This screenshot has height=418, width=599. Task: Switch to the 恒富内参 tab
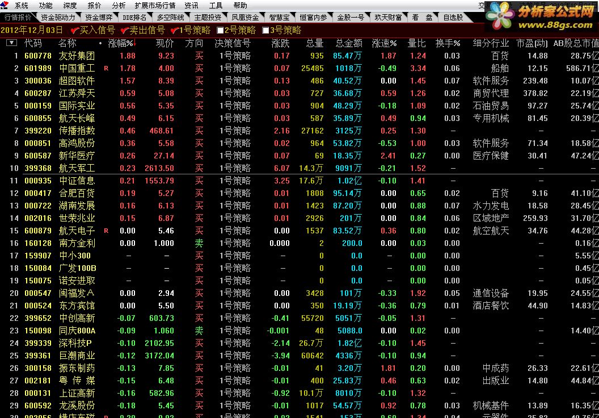tap(313, 18)
